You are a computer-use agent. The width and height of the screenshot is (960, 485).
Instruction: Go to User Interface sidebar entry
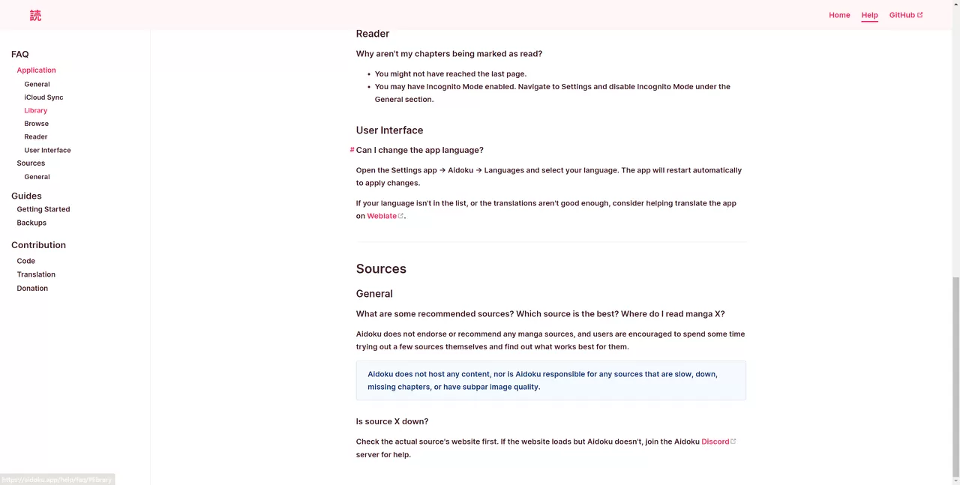(x=47, y=150)
